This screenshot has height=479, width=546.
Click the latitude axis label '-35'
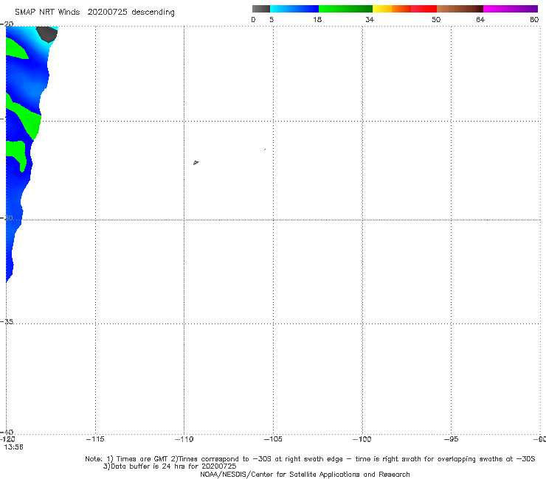coord(7,321)
